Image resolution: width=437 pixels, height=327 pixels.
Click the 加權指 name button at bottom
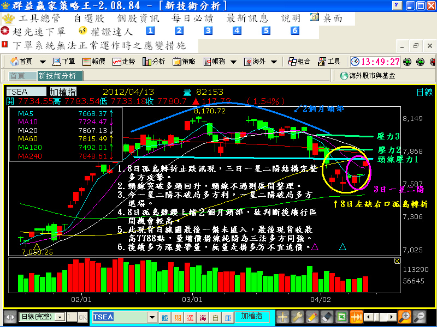[252, 317]
